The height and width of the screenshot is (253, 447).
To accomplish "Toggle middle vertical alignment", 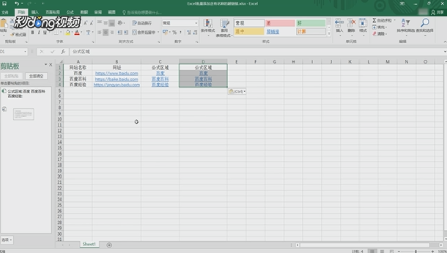I will point(105,23).
